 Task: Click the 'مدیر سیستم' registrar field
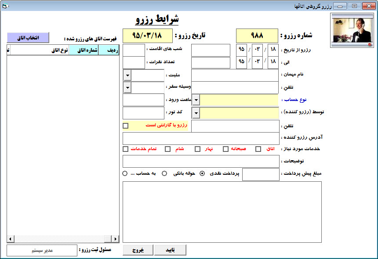pos(42,251)
